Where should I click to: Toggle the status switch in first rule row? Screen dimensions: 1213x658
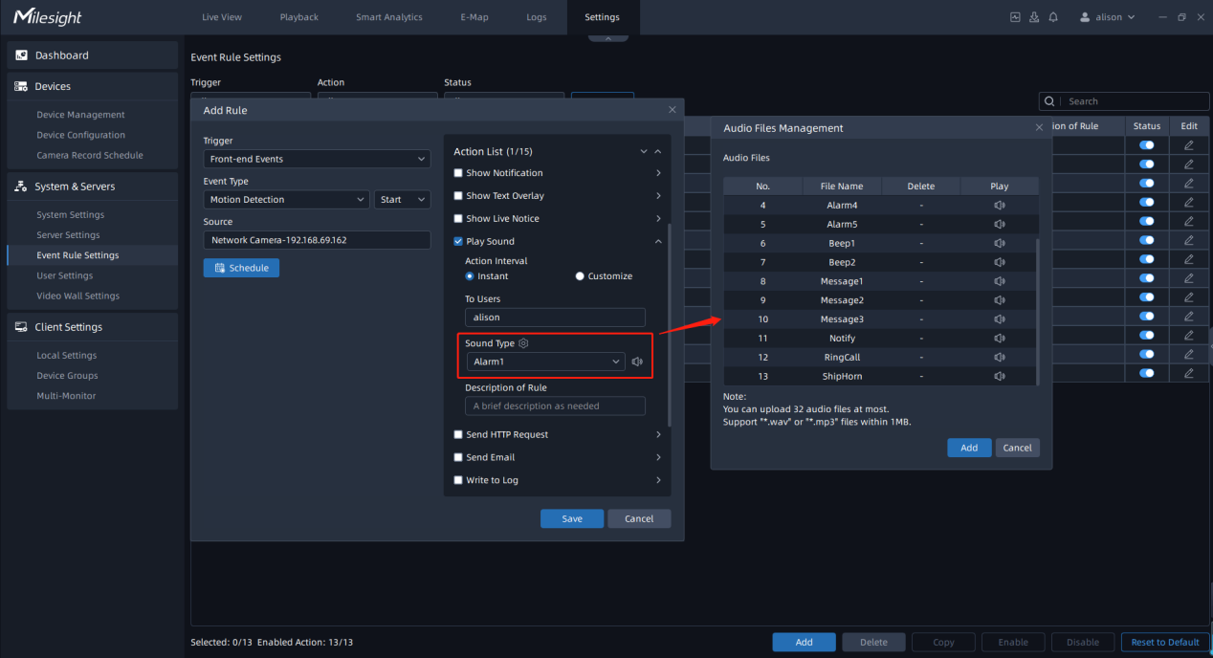click(1146, 145)
